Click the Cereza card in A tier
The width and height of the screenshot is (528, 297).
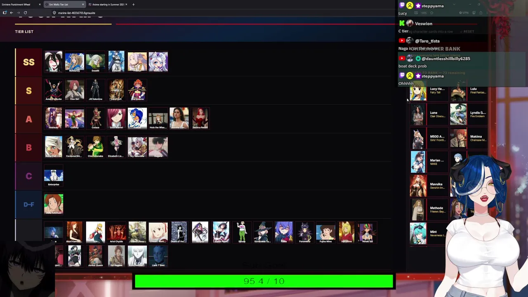coord(96,119)
